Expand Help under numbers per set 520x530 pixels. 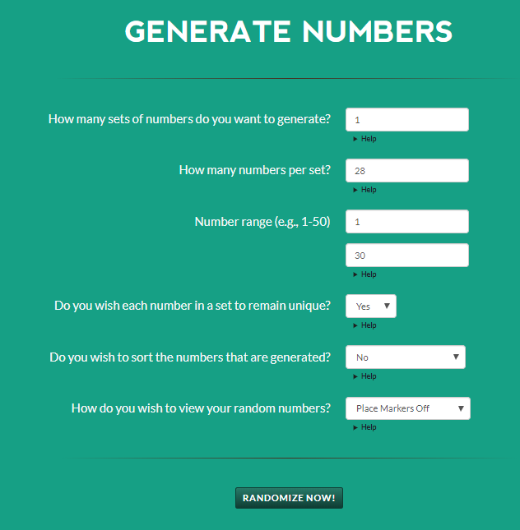[364, 190]
